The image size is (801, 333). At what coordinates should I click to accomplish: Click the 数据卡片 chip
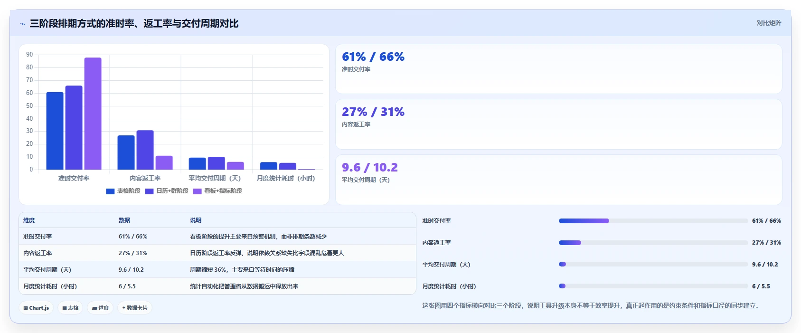point(135,308)
